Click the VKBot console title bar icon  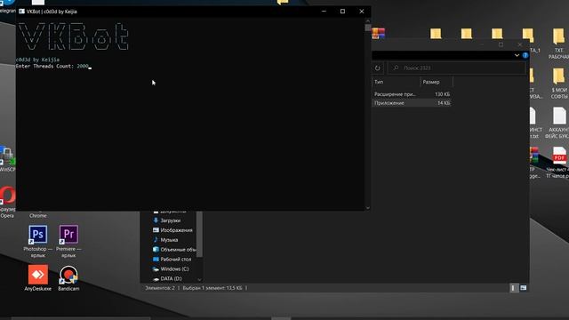tap(21, 12)
